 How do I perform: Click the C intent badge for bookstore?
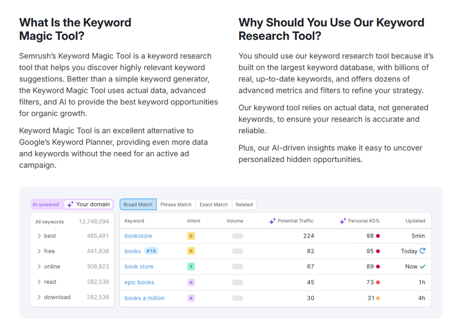(191, 236)
